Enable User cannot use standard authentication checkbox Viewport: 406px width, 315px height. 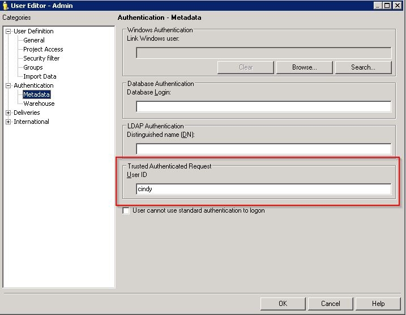pos(126,211)
